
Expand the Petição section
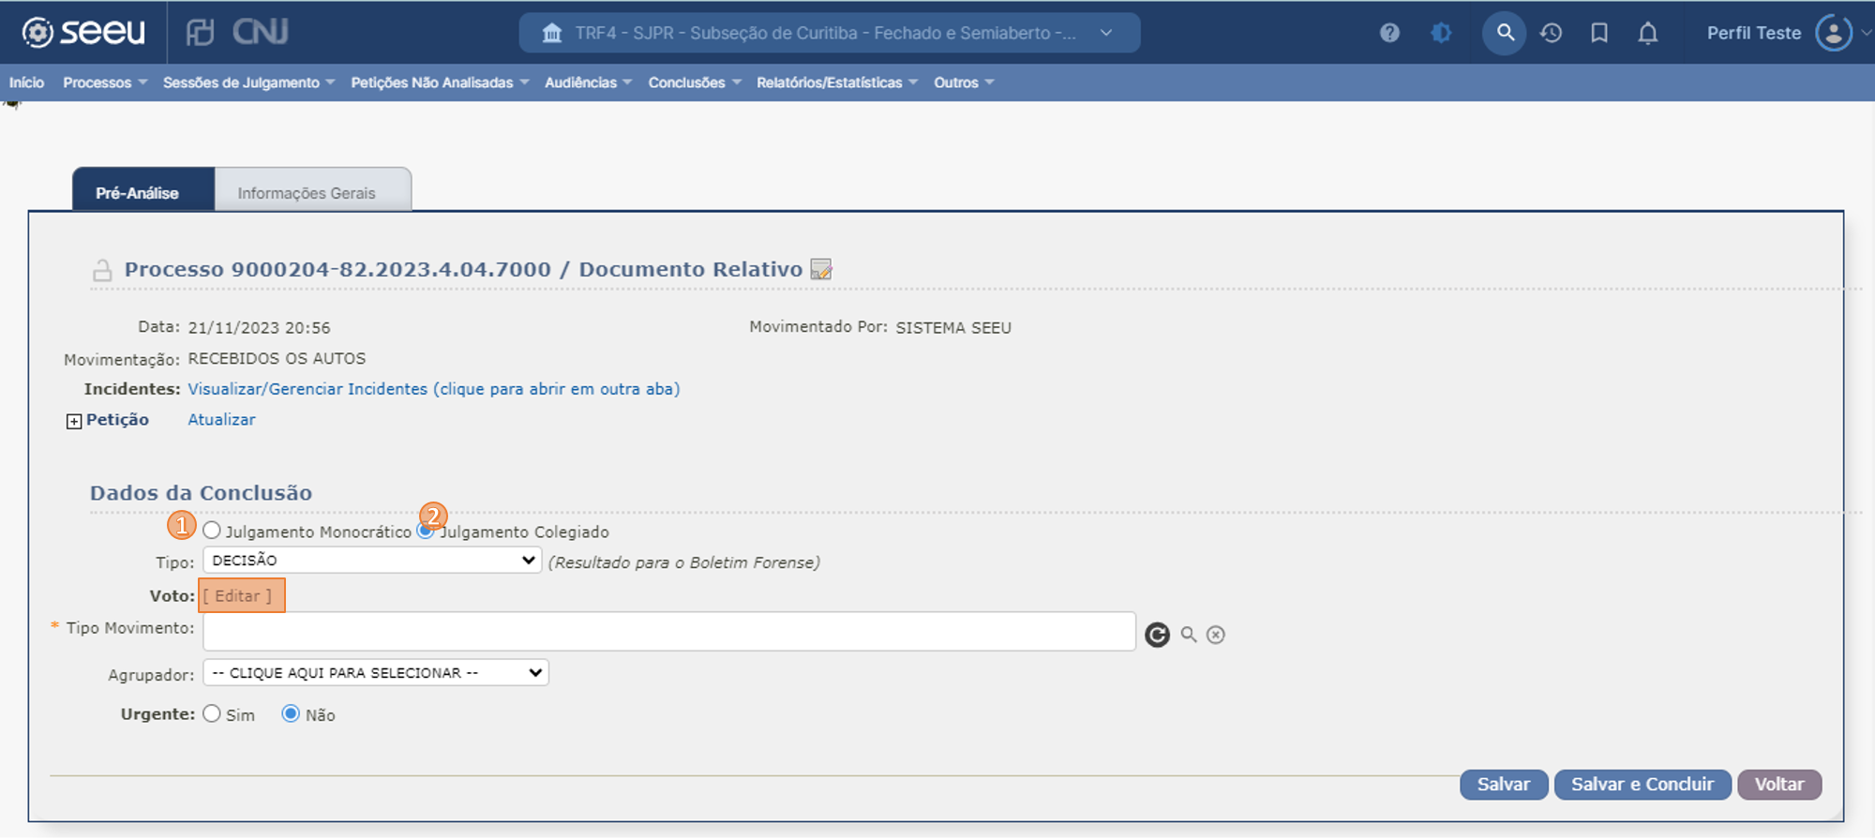coord(74,422)
